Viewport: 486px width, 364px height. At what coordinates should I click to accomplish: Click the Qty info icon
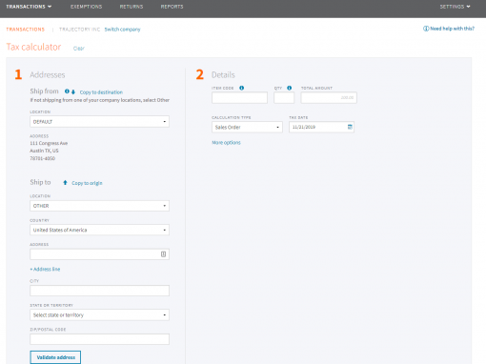290,88
